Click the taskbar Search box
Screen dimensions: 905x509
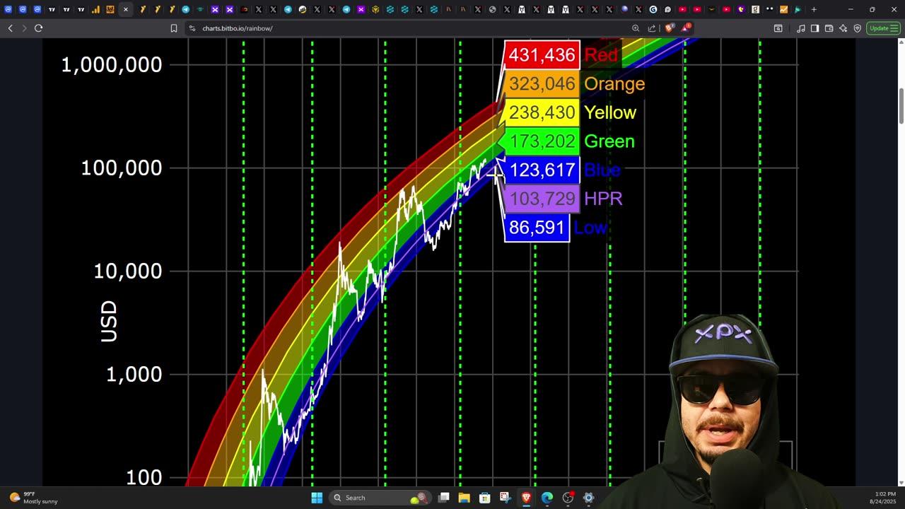(x=381, y=498)
